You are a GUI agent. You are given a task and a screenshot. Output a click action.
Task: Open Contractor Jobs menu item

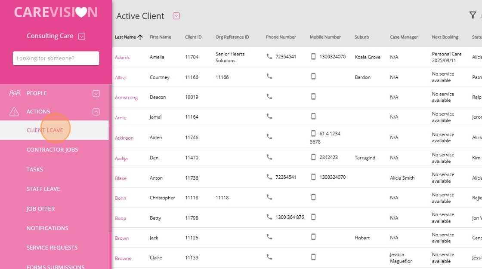pos(52,150)
